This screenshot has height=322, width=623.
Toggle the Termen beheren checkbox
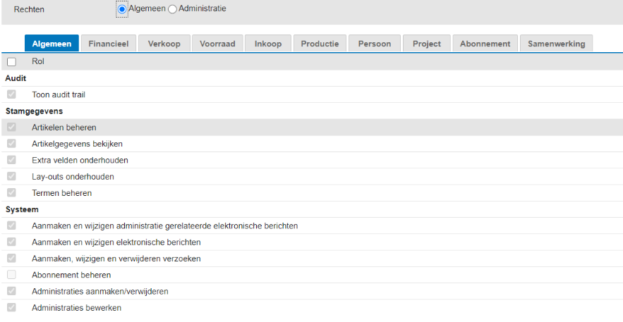click(x=11, y=193)
